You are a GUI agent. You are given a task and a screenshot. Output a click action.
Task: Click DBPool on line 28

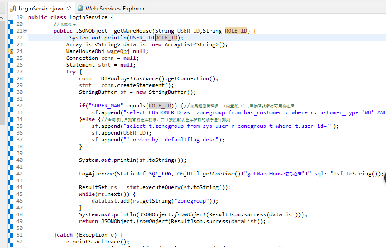point(111,78)
